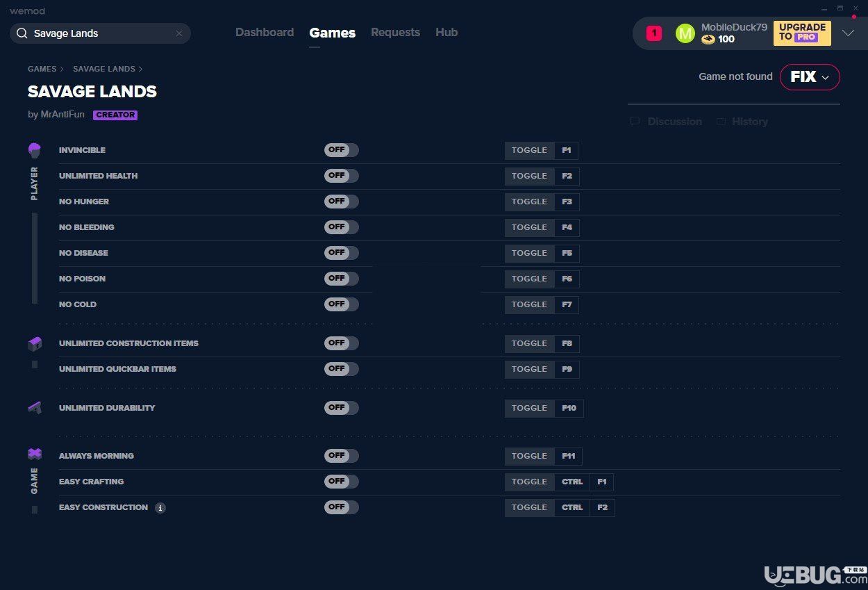Click the CREATOR badge

(x=115, y=115)
